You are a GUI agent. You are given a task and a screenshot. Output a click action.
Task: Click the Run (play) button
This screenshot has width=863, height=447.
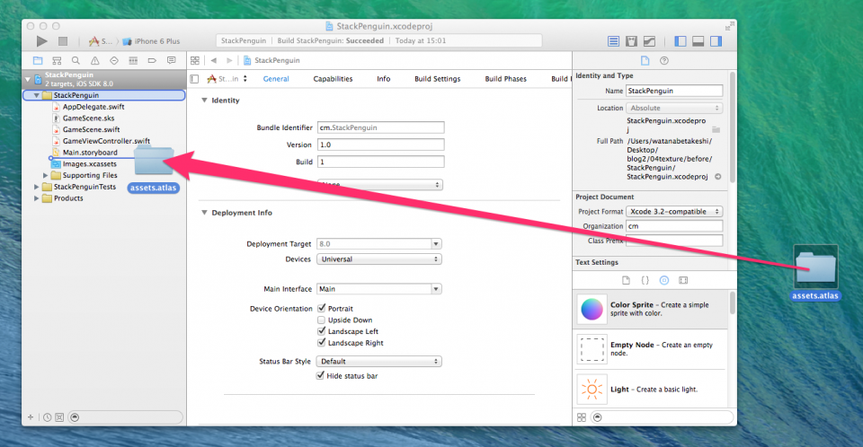(x=41, y=41)
